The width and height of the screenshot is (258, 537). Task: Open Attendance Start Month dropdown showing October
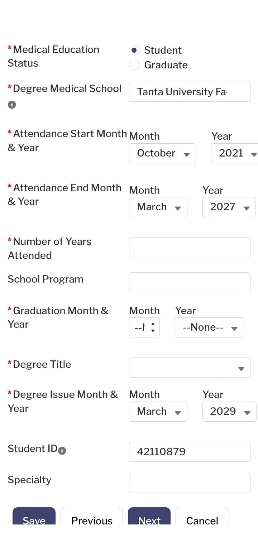tap(162, 153)
